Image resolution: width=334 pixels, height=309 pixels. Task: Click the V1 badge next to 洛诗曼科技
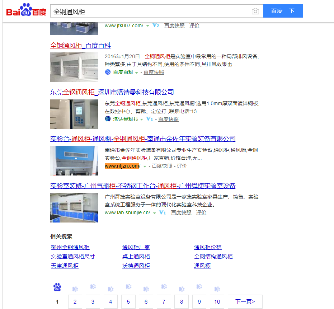[x=150, y=119]
